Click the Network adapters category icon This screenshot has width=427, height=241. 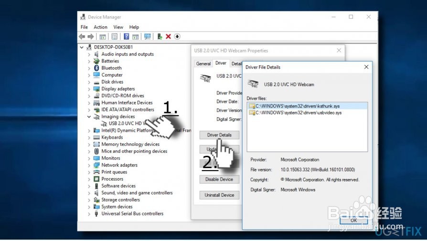pyautogui.click(x=96, y=165)
